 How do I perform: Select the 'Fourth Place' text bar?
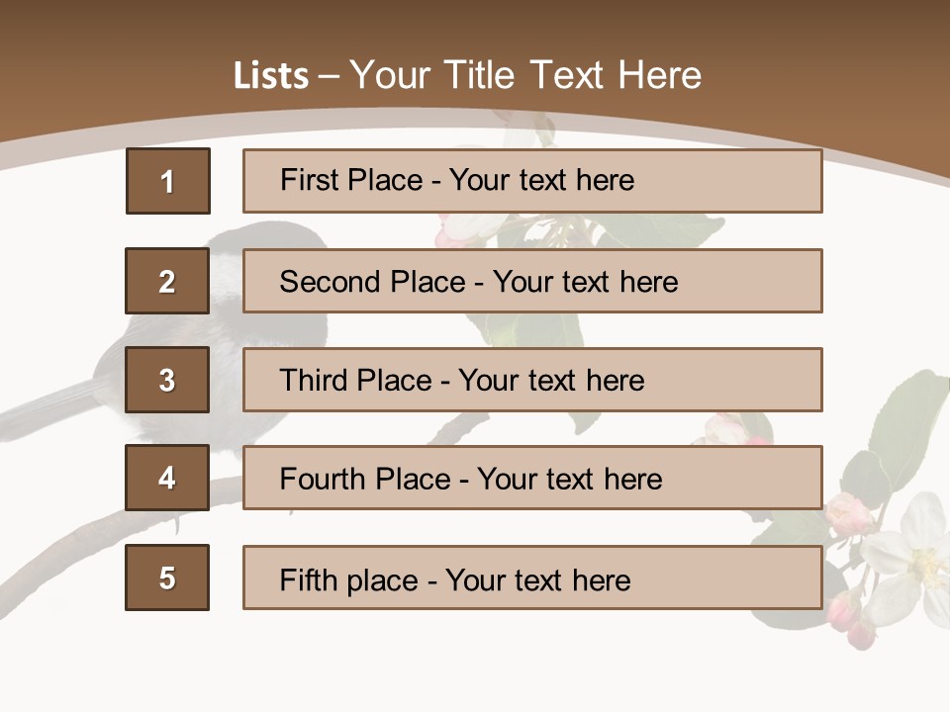click(532, 478)
